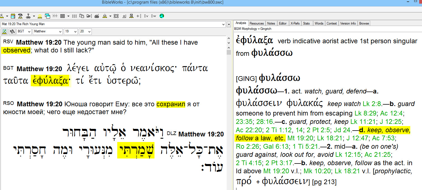This screenshot has width=422, height=190.
Task: Click the hammer tools icon in toolbar
Action: tap(20, 16)
